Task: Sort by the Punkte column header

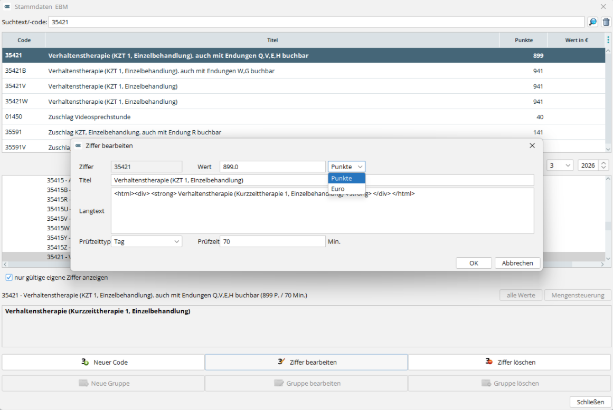Action: click(x=523, y=40)
